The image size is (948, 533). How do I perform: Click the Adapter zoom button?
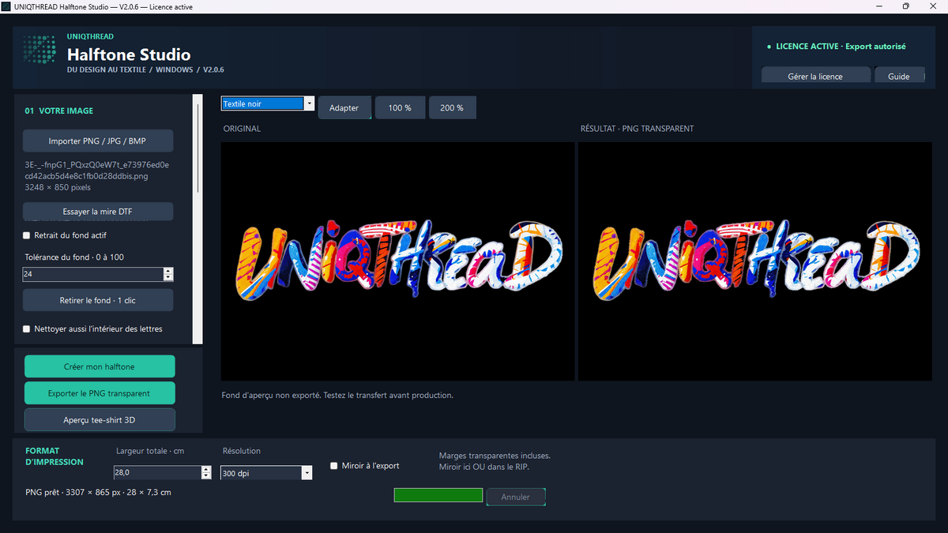point(344,108)
